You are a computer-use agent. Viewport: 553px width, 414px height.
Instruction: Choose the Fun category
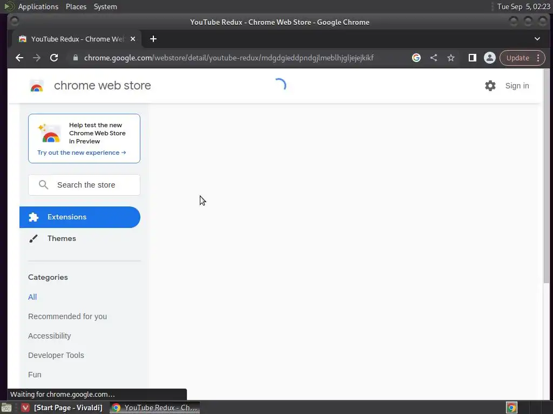point(35,374)
